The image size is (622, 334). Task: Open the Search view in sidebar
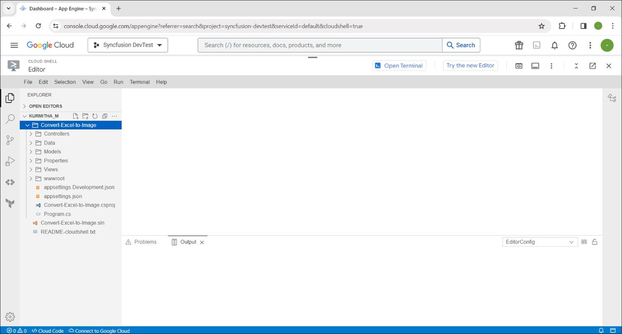10,119
